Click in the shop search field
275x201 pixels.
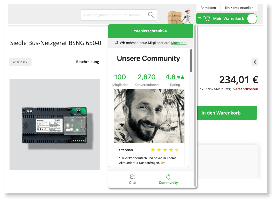click(119, 15)
